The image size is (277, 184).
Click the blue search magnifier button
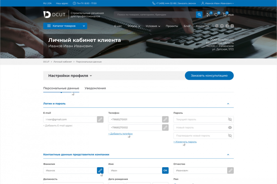point(199,15)
